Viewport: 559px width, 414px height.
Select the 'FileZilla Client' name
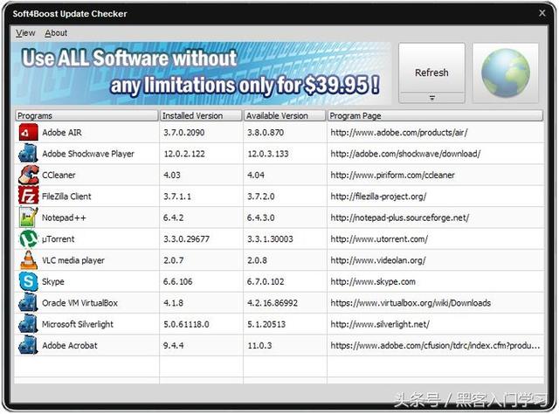click(x=66, y=197)
